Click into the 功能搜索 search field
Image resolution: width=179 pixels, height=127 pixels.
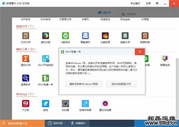pos(147,14)
